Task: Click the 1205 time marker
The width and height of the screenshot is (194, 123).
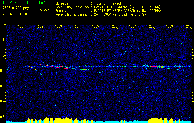Action: (x=95, y=26)
